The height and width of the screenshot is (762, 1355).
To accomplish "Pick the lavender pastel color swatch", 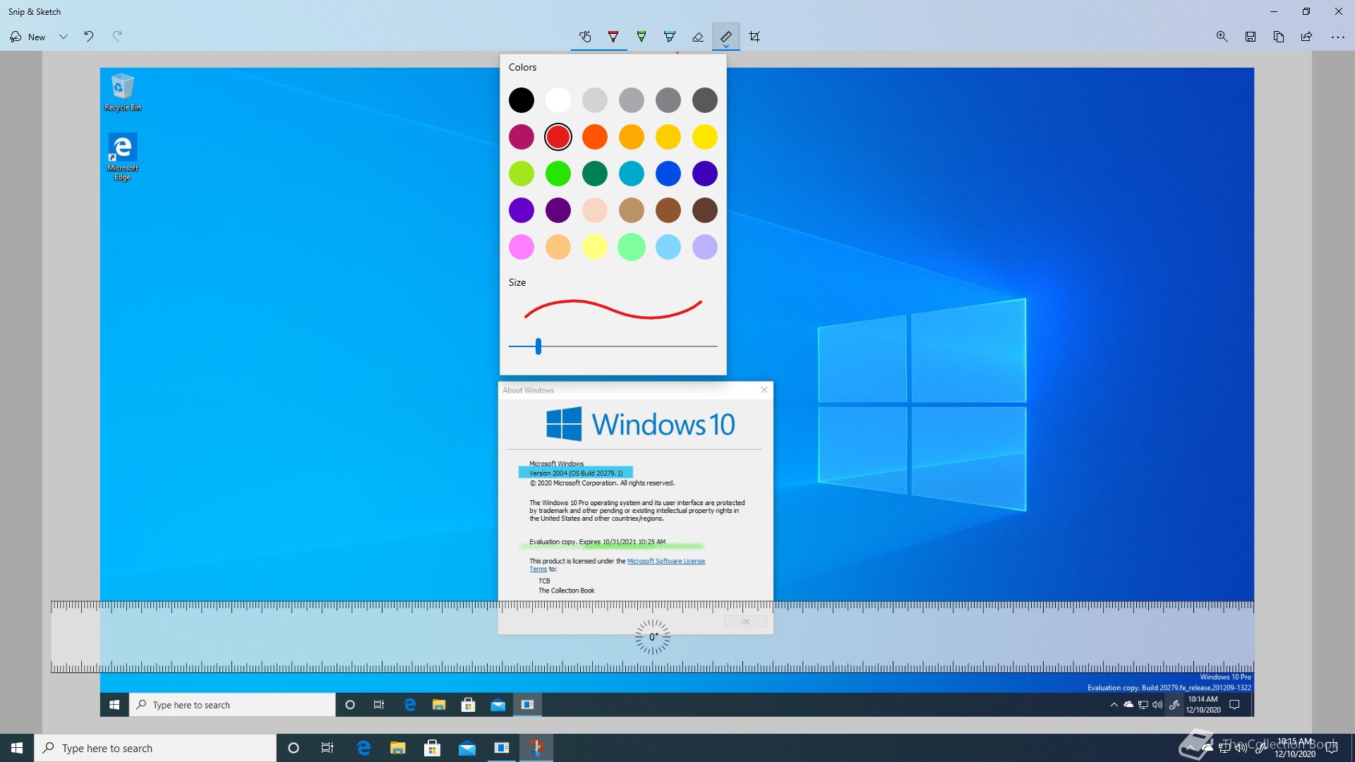I will 705,247.
